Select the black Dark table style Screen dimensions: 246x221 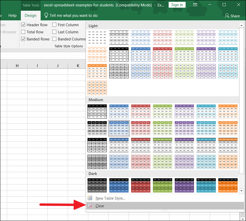tap(97, 185)
